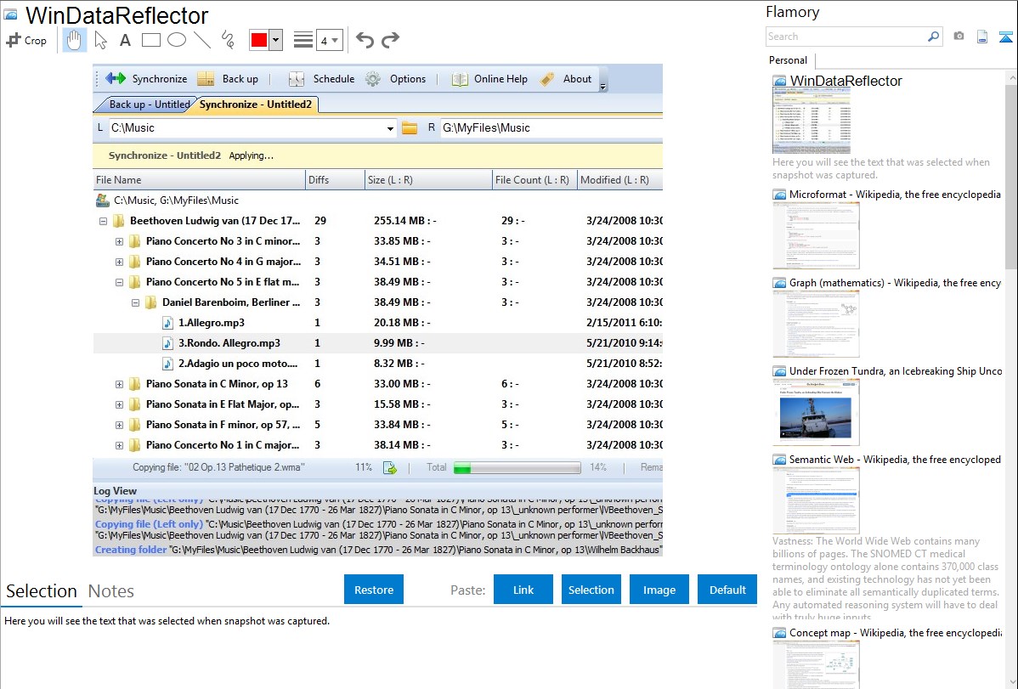Click the undo arrow

point(365,40)
